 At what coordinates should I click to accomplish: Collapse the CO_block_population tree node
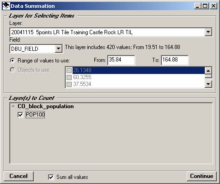(x=13, y=106)
